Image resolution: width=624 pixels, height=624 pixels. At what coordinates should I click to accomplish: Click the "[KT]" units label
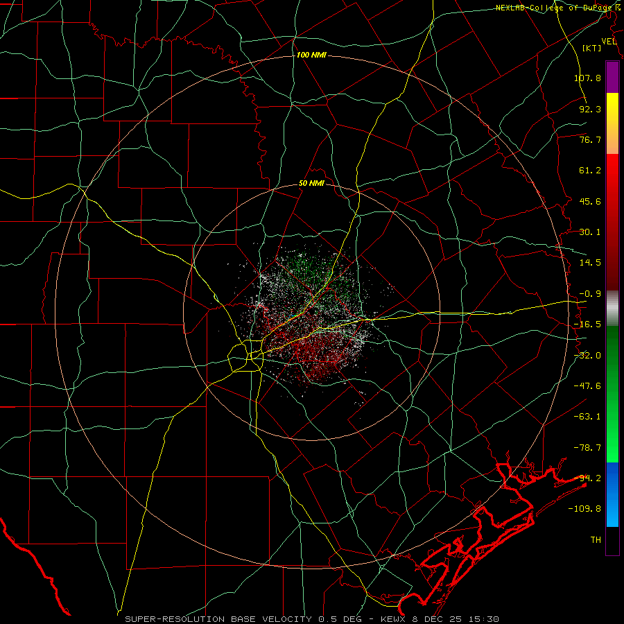(592, 48)
